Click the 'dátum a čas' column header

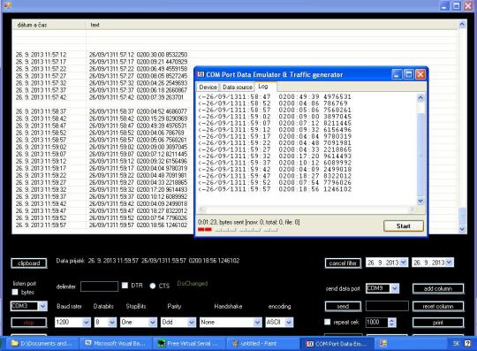[49, 25]
